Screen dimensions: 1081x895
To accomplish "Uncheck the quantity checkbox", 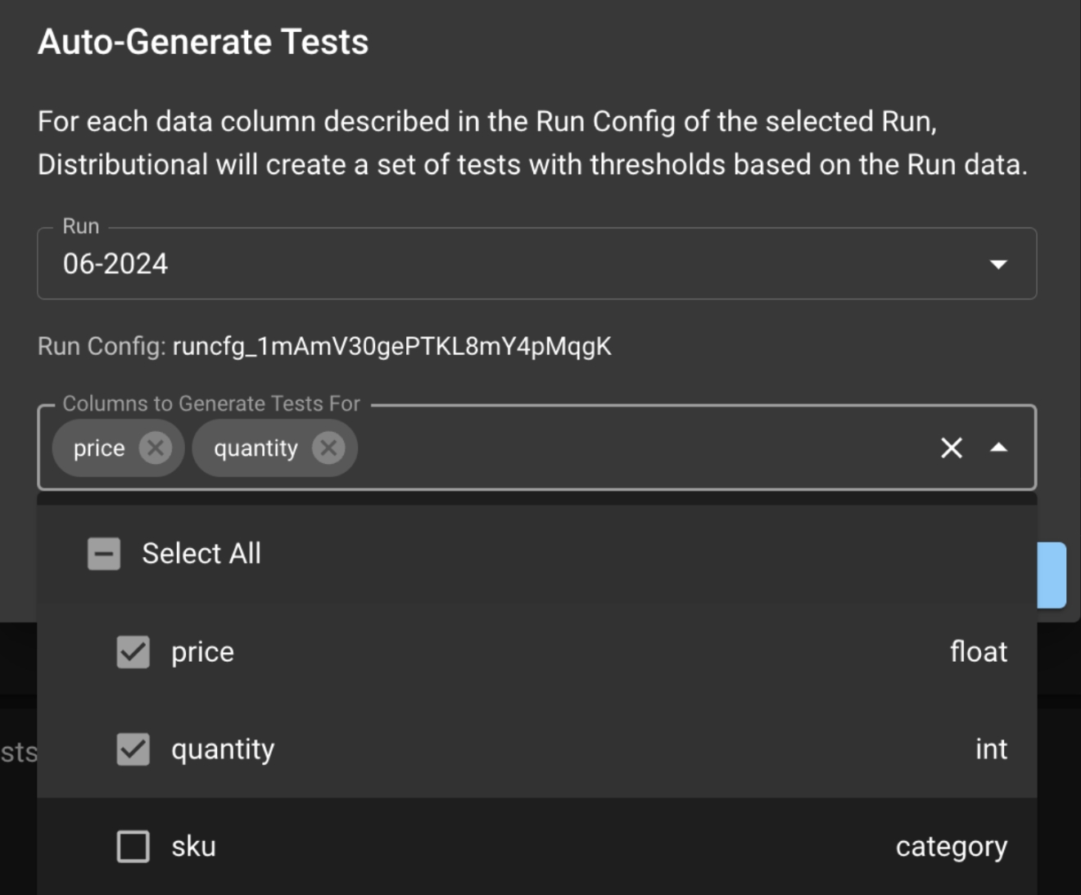I will (133, 749).
